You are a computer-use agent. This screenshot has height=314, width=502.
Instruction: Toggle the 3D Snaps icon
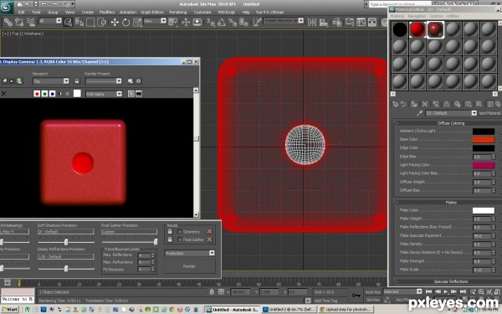pos(210,22)
